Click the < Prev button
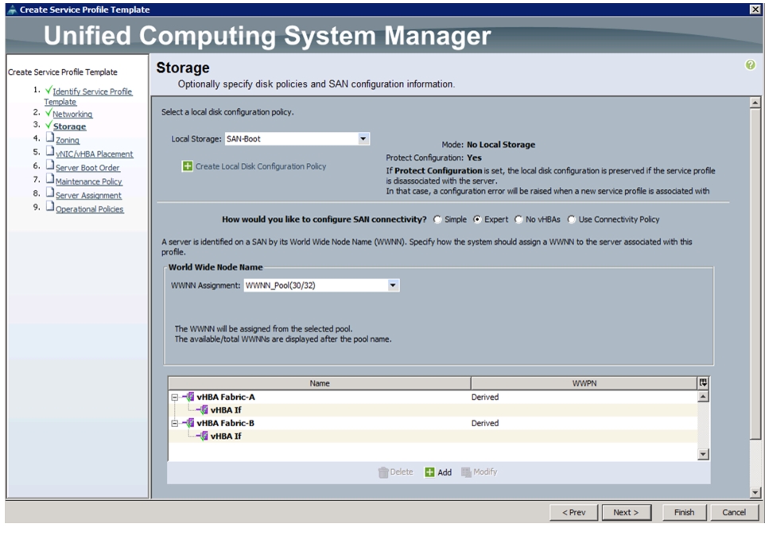 [574, 512]
